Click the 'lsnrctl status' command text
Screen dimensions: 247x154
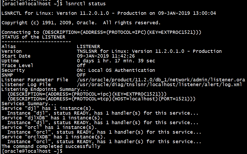coord(85,4)
